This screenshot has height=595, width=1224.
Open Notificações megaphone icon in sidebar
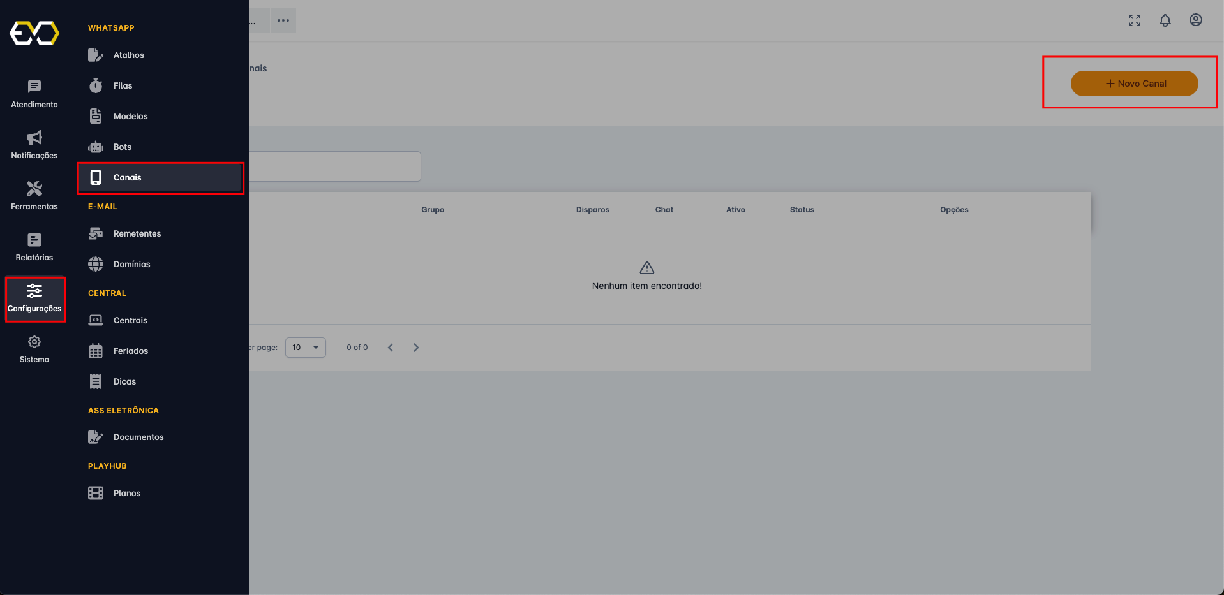pyautogui.click(x=34, y=138)
